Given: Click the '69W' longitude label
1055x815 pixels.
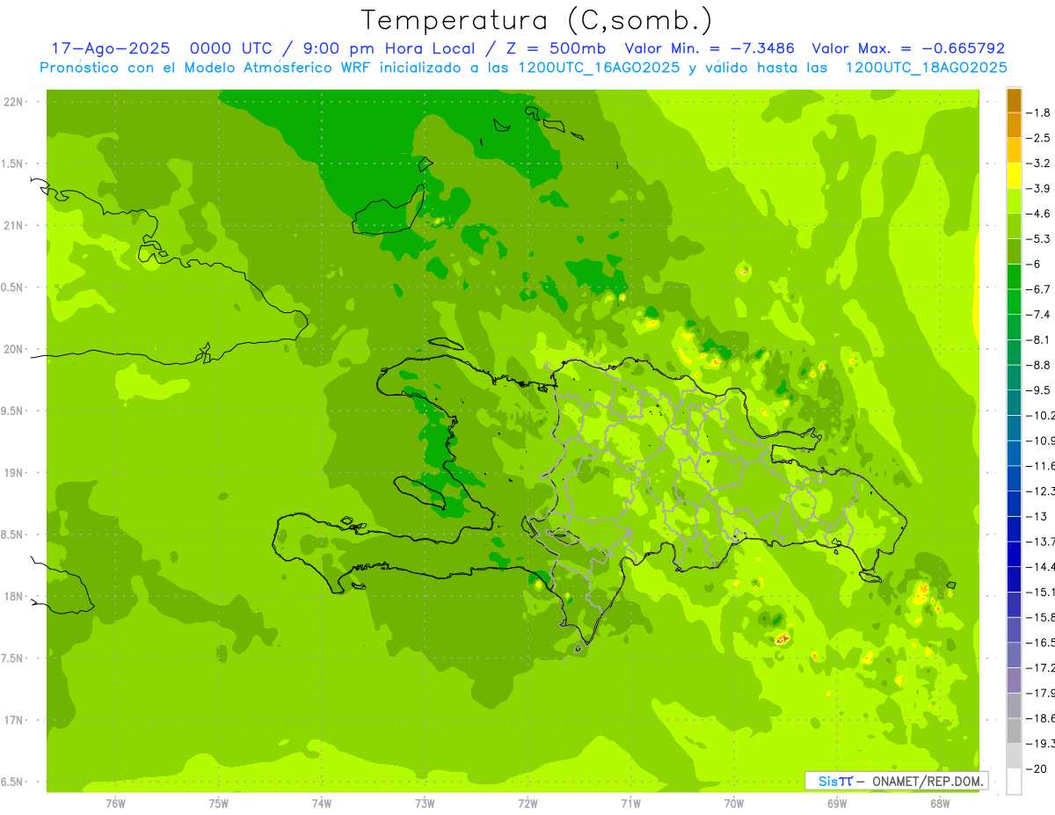Looking at the screenshot, I should [837, 804].
